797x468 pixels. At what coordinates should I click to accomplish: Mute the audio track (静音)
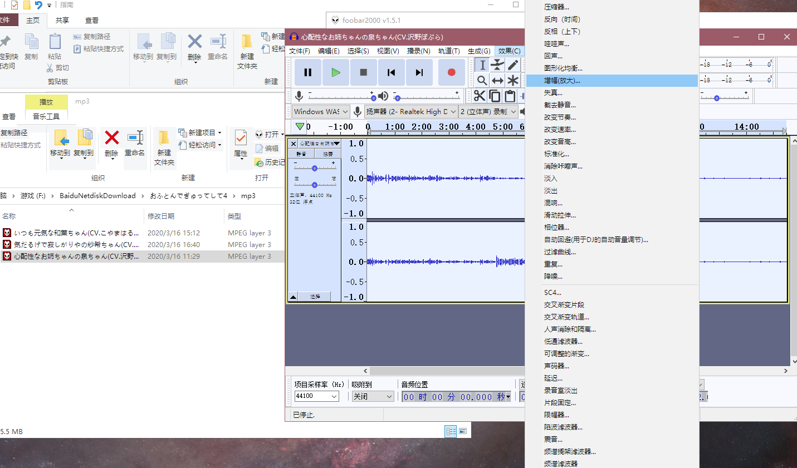tap(301, 154)
